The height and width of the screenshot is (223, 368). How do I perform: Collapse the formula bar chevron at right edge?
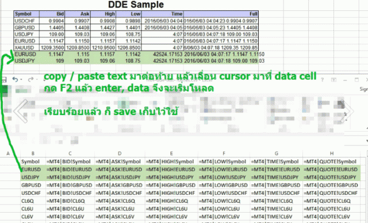[x=367, y=141]
